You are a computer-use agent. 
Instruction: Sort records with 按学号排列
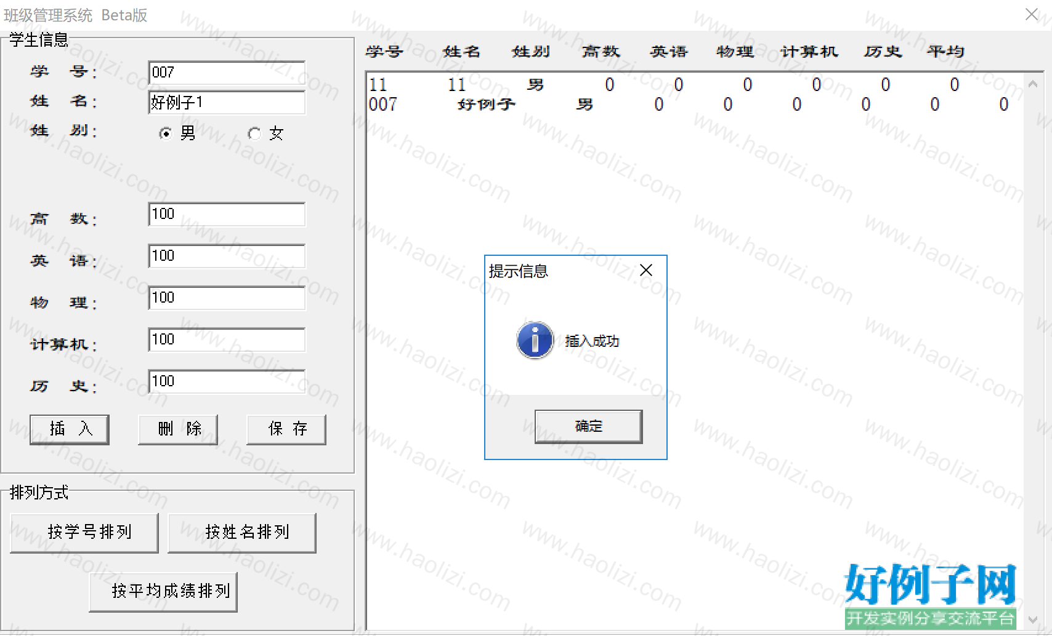coord(84,533)
